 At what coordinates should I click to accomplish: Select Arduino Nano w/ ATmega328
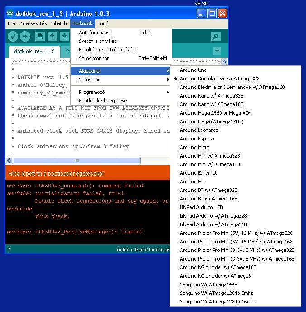[x=235, y=96]
